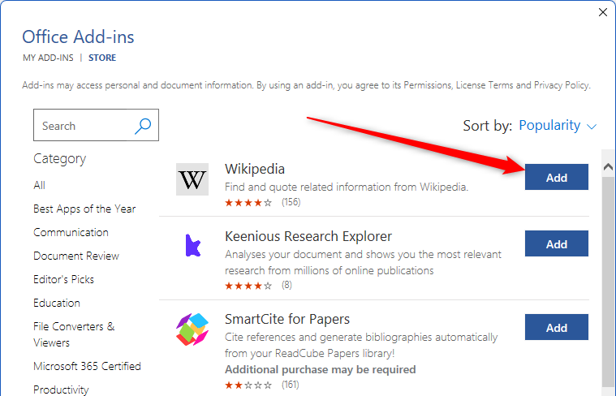Close the Office Add-ins dialog
The height and width of the screenshot is (396, 616).
click(x=603, y=12)
